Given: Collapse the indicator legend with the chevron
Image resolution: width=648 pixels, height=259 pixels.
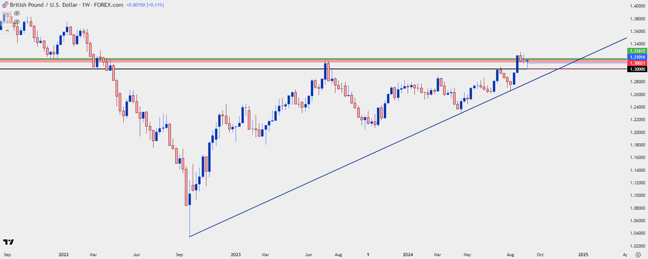Looking at the screenshot, I should (x=7, y=31).
